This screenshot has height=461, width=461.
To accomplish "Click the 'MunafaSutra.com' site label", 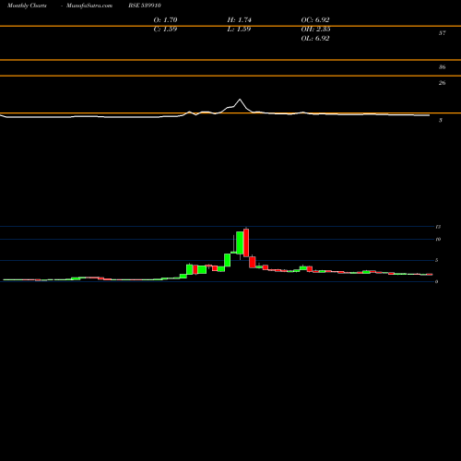I will (89, 6).
